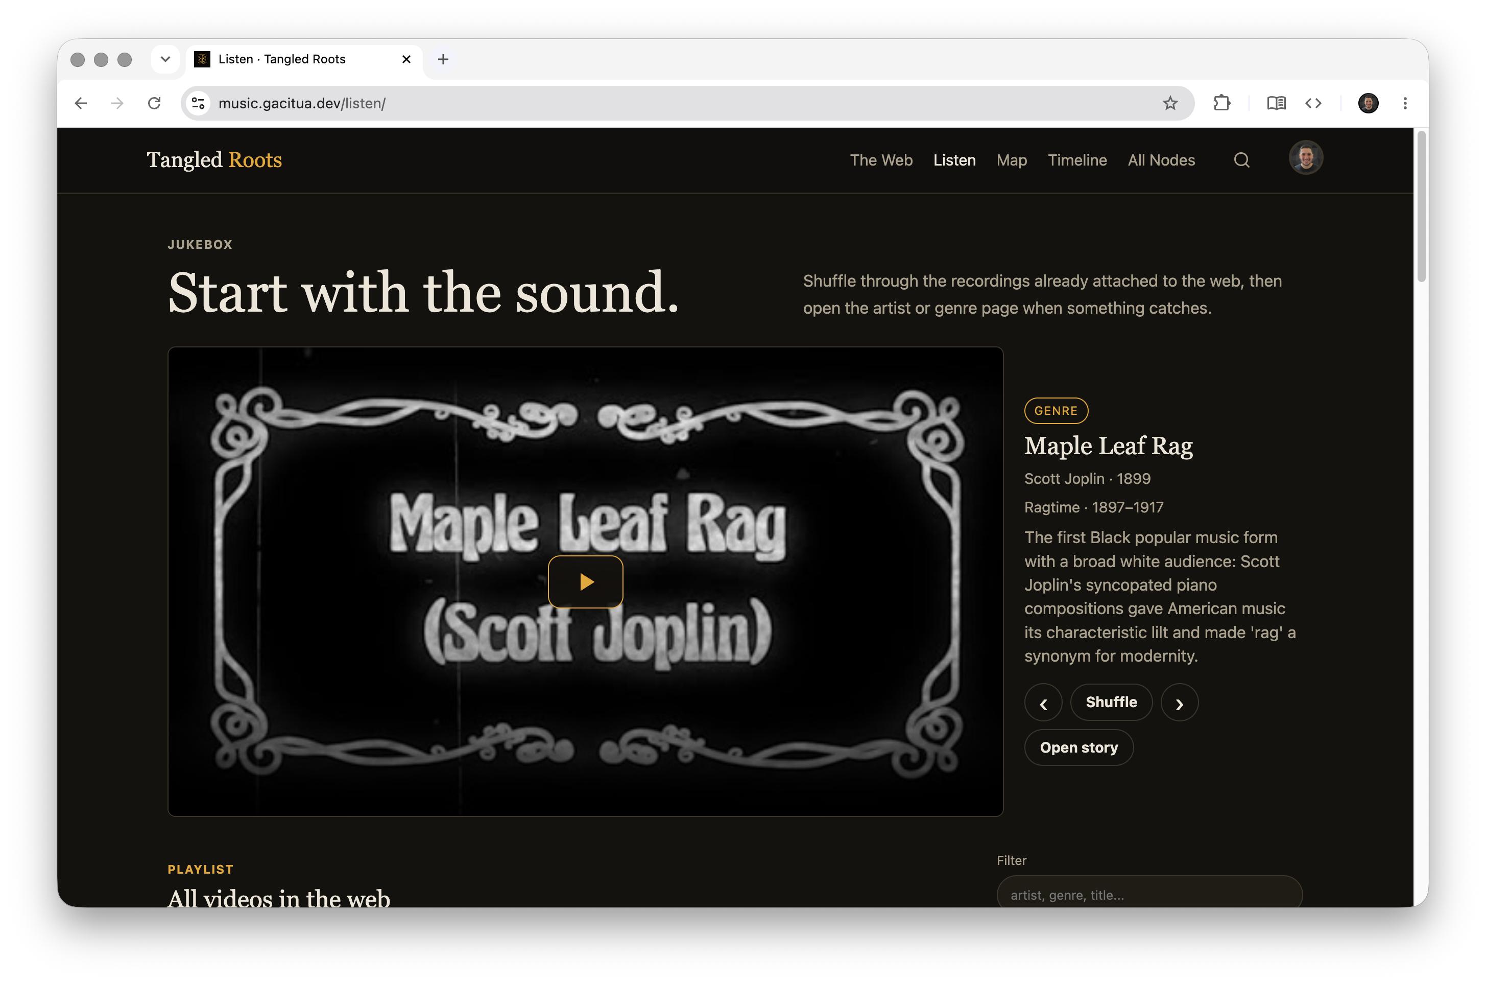Viewport: 1486px width, 983px height.
Task: Bookmark this page with the star
Action: [1169, 103]
